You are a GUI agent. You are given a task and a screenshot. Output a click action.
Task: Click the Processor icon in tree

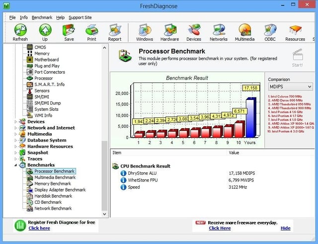point(30,79)
